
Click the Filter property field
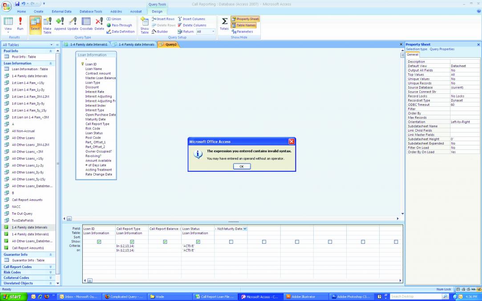click(465, 109)
